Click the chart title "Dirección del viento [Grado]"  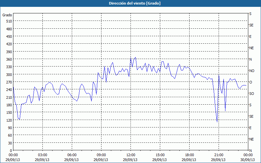coord(135,3)
